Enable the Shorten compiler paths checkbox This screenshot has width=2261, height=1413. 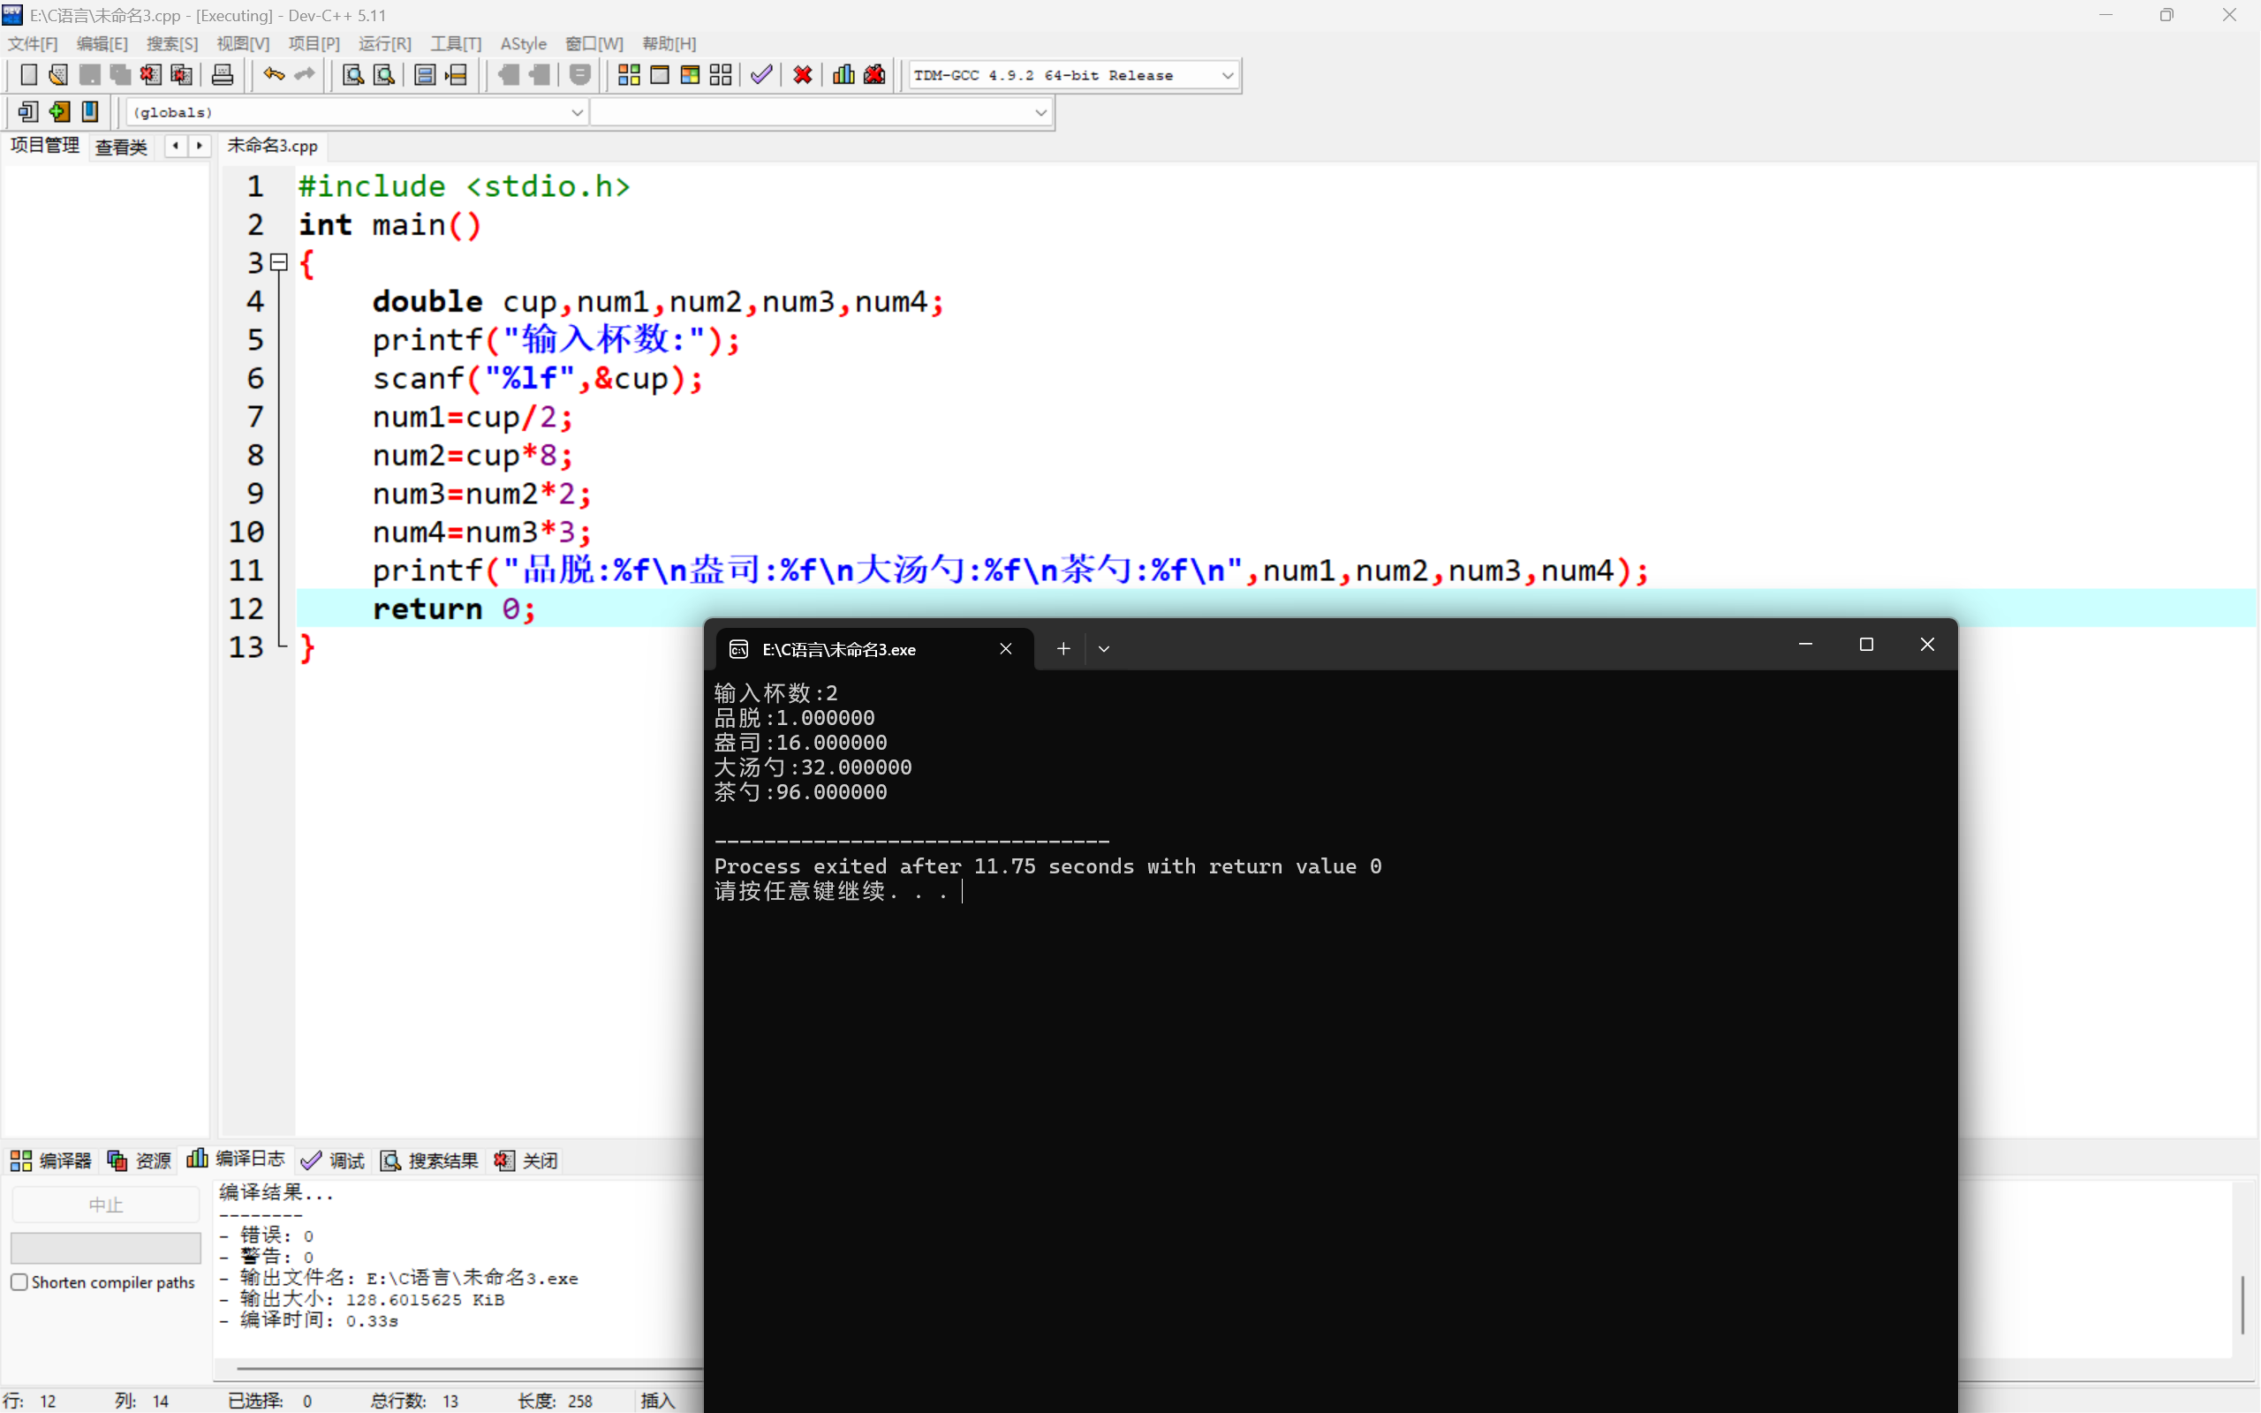coord(19,1282)
